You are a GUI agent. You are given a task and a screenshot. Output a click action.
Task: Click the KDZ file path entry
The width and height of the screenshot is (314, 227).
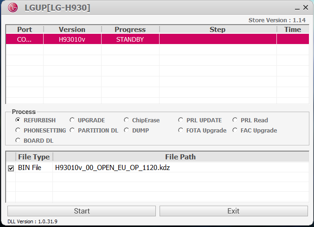tap(112, 168)
